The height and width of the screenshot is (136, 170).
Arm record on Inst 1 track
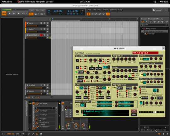tap(41, 23)
